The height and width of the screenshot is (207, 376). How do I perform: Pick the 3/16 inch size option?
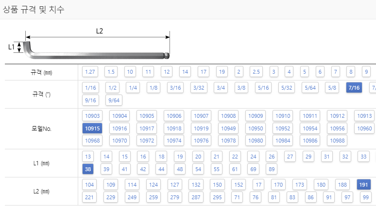tap(175, 88)
